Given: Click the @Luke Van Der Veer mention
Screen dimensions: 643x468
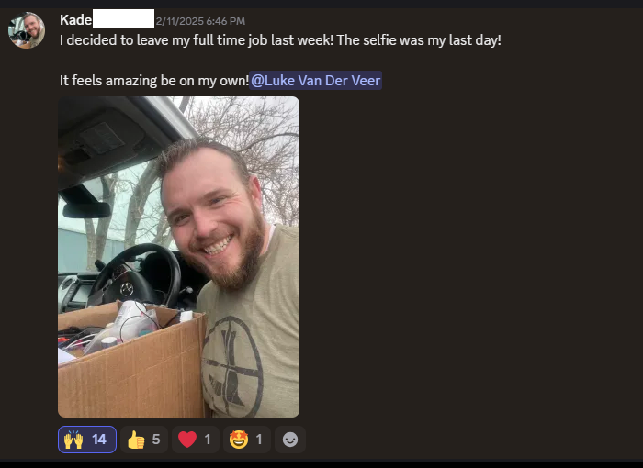Looking at the screenshot, I should click(315, 81).
